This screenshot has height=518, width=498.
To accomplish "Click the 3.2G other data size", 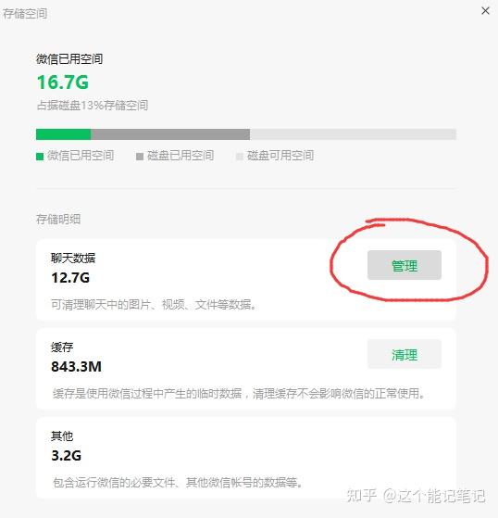I will pos(66,456).
